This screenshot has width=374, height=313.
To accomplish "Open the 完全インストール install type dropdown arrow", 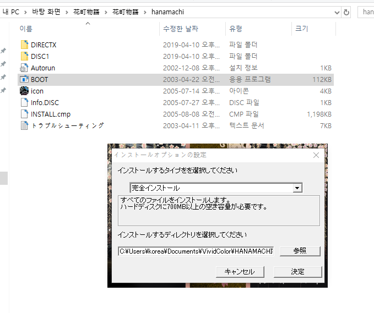I will [x=297, y=188].
